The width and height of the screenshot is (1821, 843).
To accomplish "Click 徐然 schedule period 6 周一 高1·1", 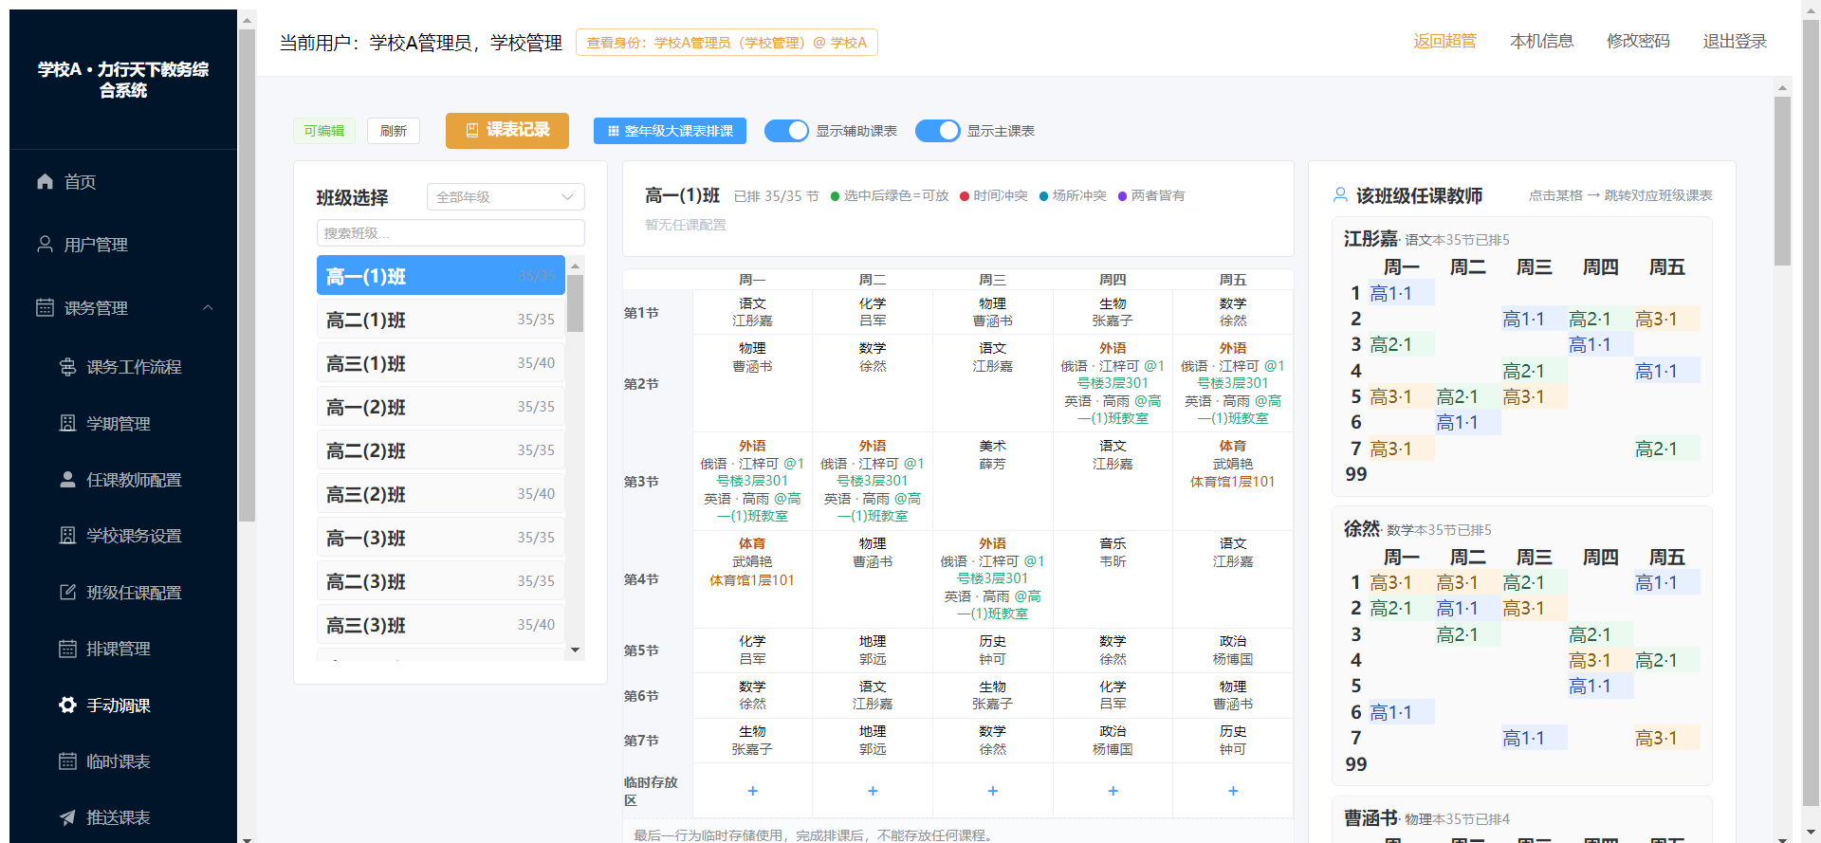I will (x=1401, y=712).
